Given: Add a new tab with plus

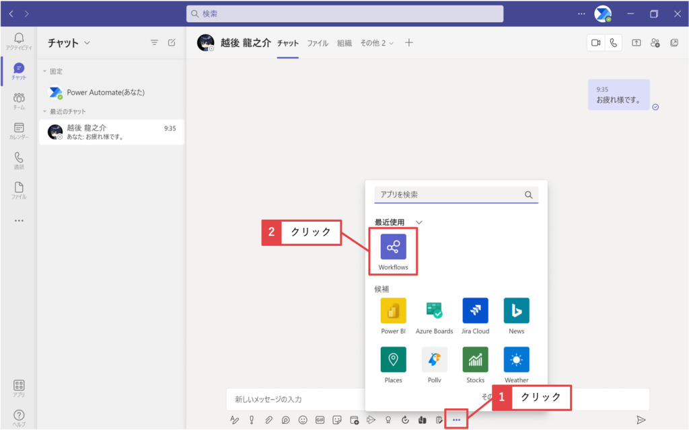Looking at the screenshot, I should pyautogui.click(x=408, y=42).
